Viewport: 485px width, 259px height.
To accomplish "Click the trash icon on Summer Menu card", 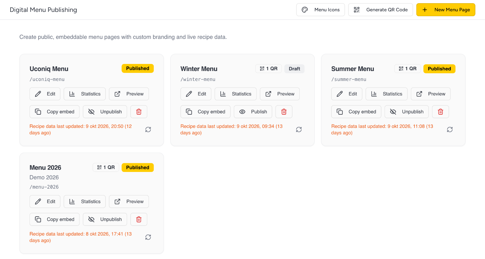I will pyautogui.click(x=440, y=112).
